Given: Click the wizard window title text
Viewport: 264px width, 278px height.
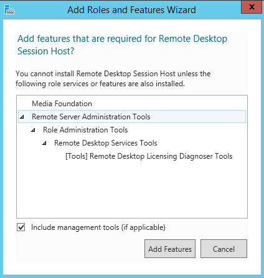Looking at the screenshot, I should (131, 10).
